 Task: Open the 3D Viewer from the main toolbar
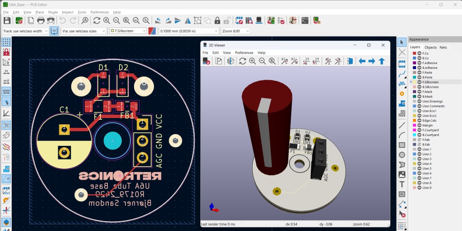coord(259,20)
